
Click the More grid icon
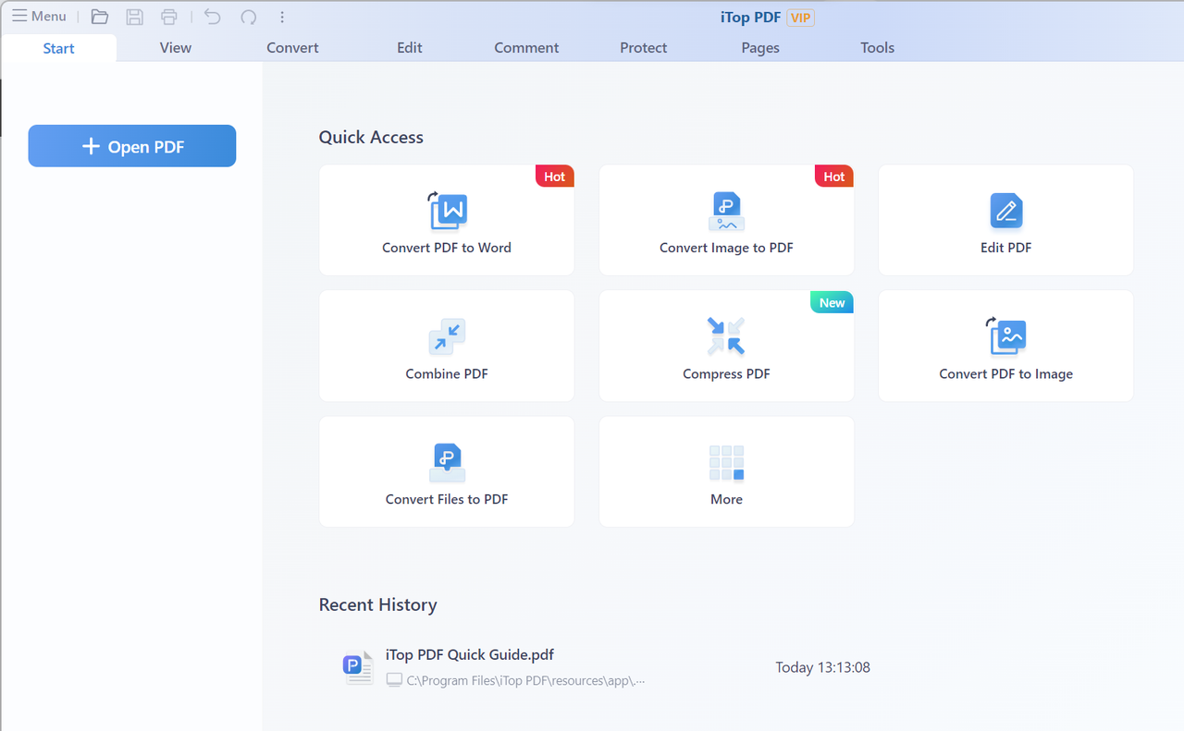pyautogui.click(x=726, y=463)
